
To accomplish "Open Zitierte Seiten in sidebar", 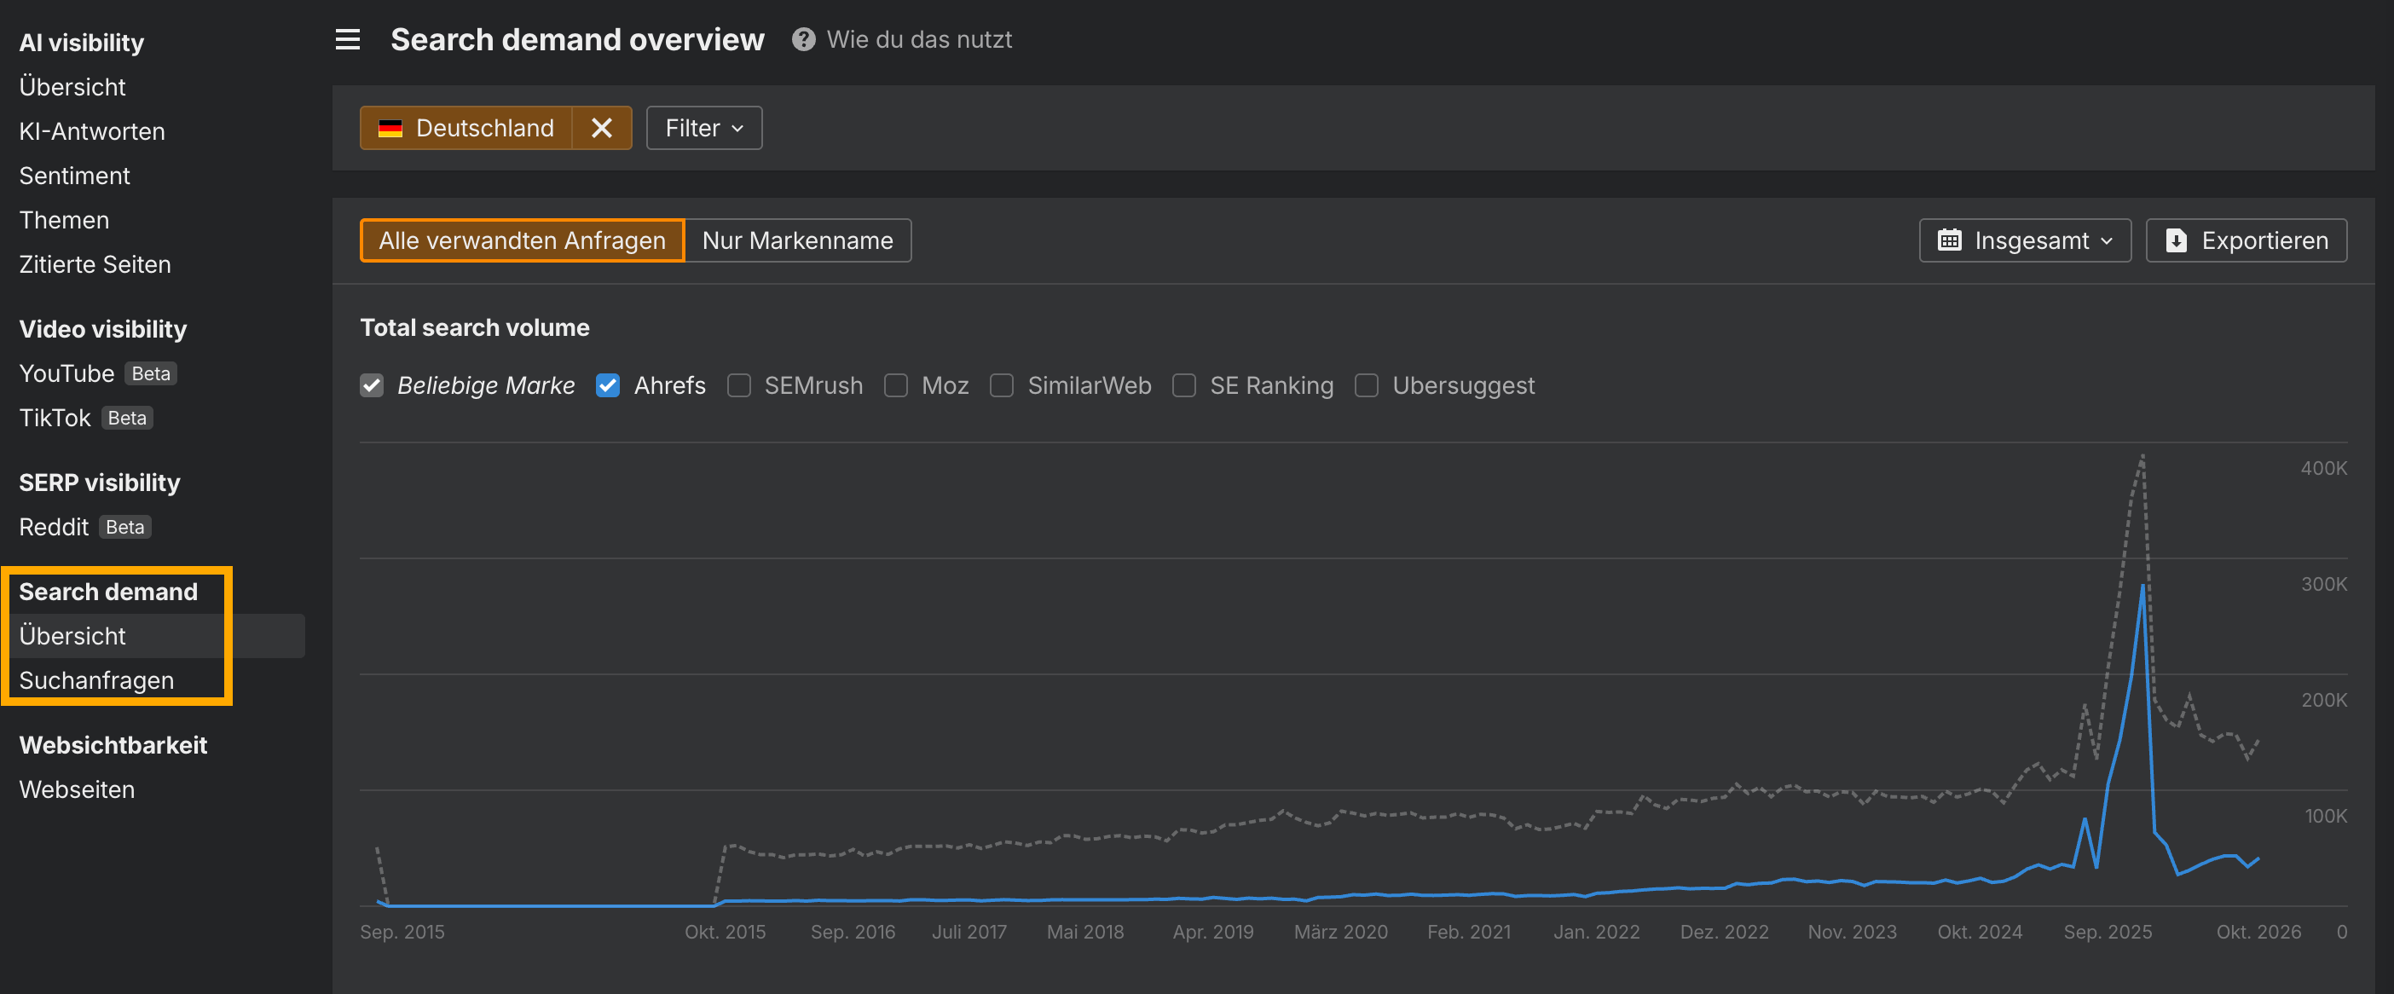I will [x=95, y=265].
